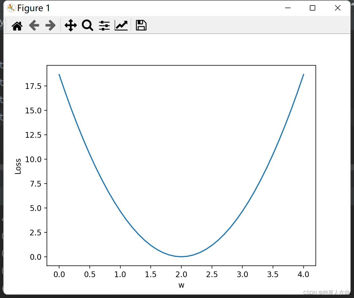Click the Figure 1 title text

[x=34, y=8]
